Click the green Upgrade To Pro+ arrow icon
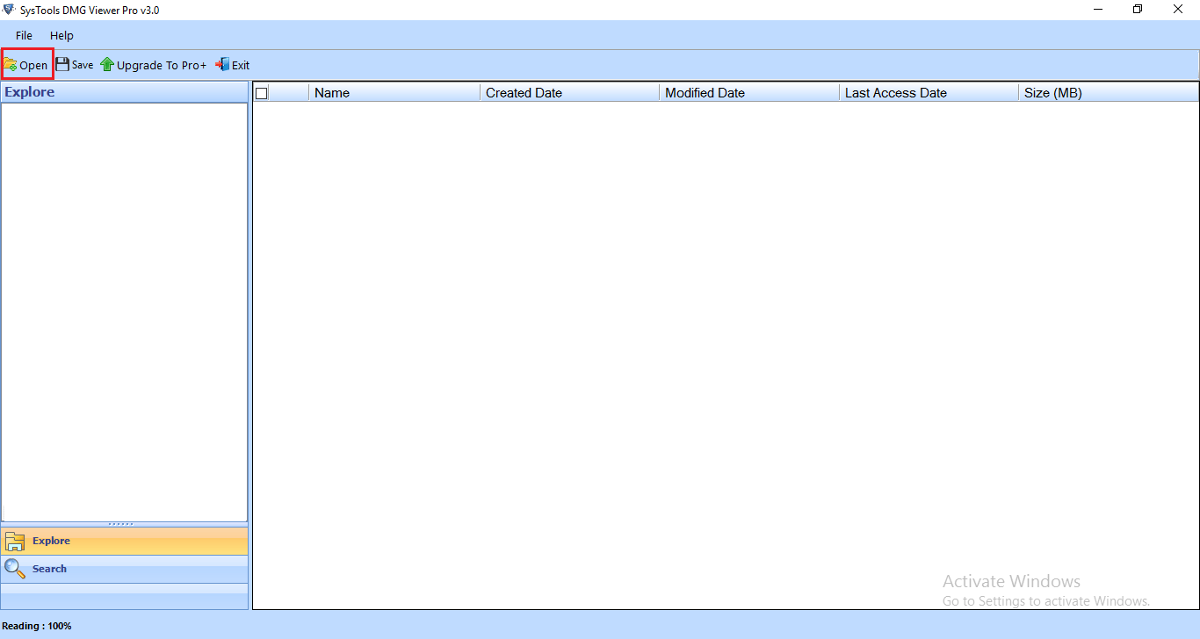Viewport: 1200px width, 639px height. 107,64
